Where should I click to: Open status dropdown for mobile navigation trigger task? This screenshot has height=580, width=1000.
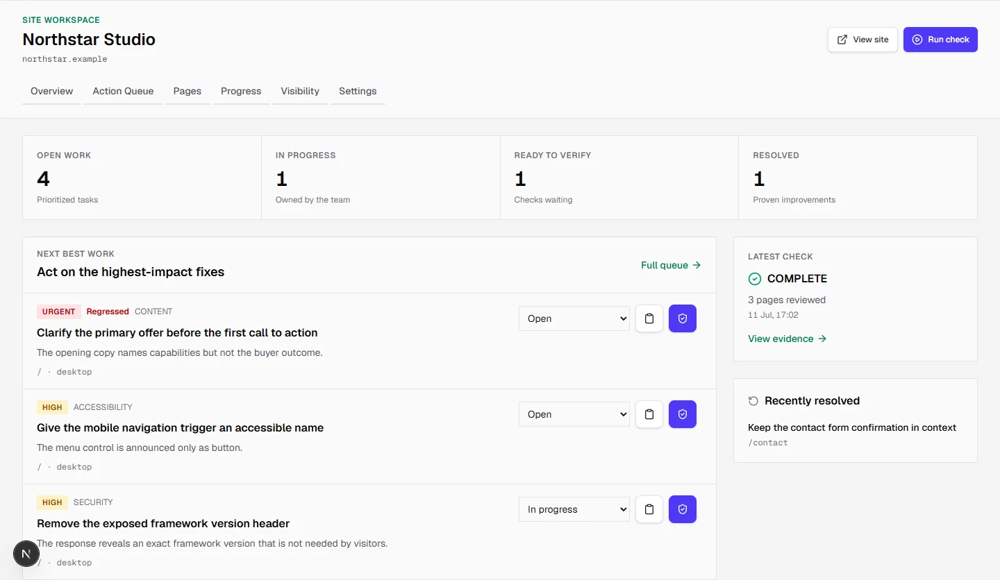click(x=574, y=414)
